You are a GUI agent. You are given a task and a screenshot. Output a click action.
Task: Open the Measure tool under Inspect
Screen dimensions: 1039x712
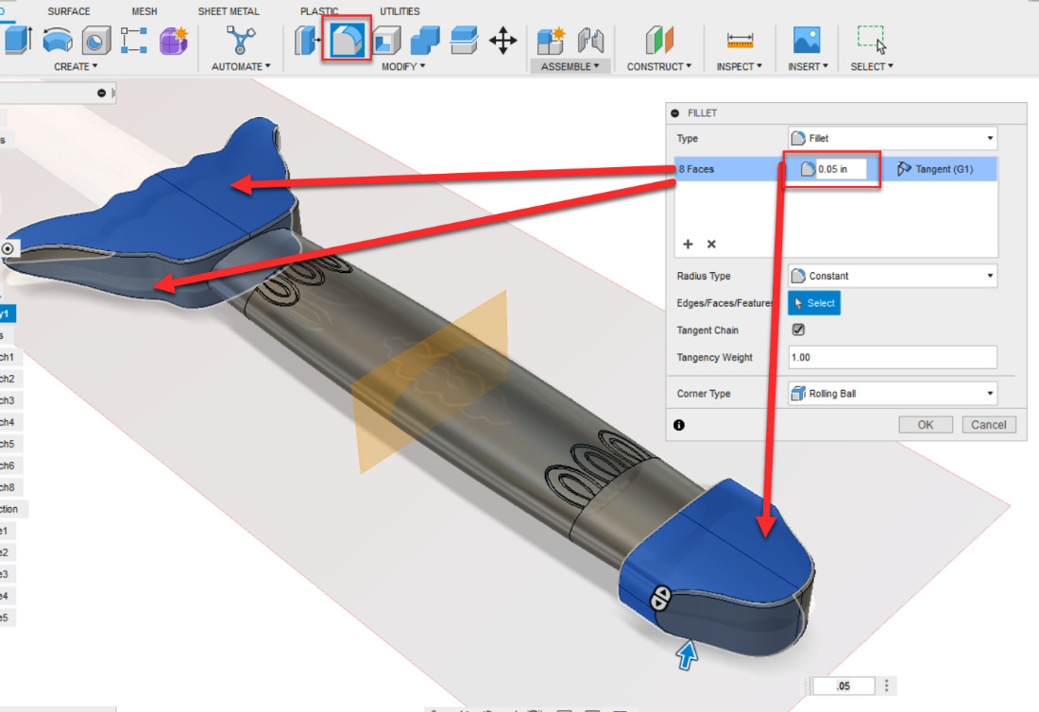pos(740,41)
